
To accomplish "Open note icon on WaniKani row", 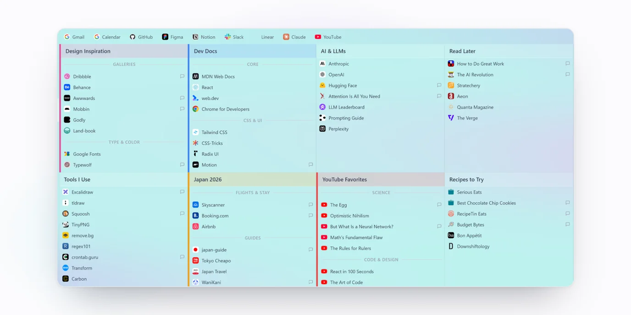I will coord(310,282).
